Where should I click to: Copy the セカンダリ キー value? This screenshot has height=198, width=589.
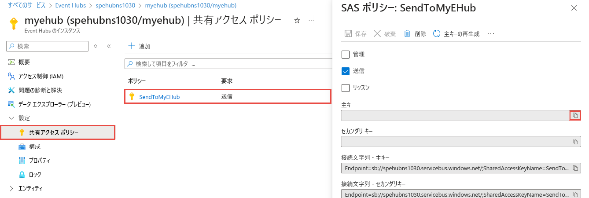click(575, 142)
